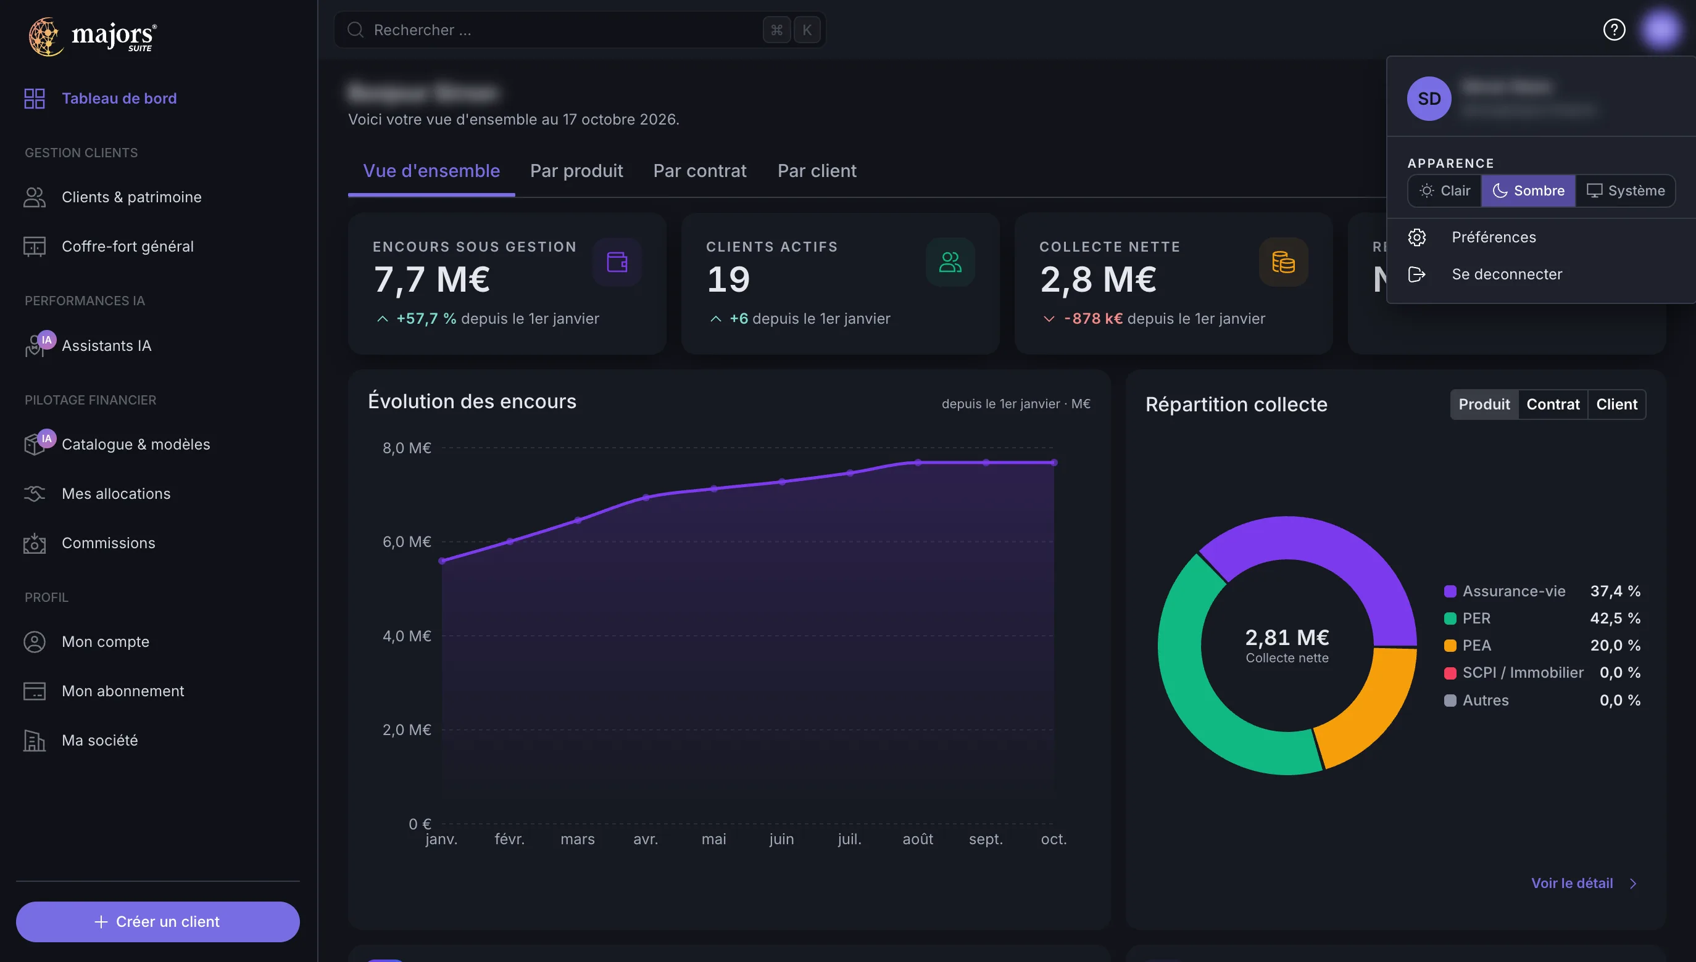Click the Rechercher search field
The image size is (1696, 962).
pyautogui.click(x=580, y=30)
